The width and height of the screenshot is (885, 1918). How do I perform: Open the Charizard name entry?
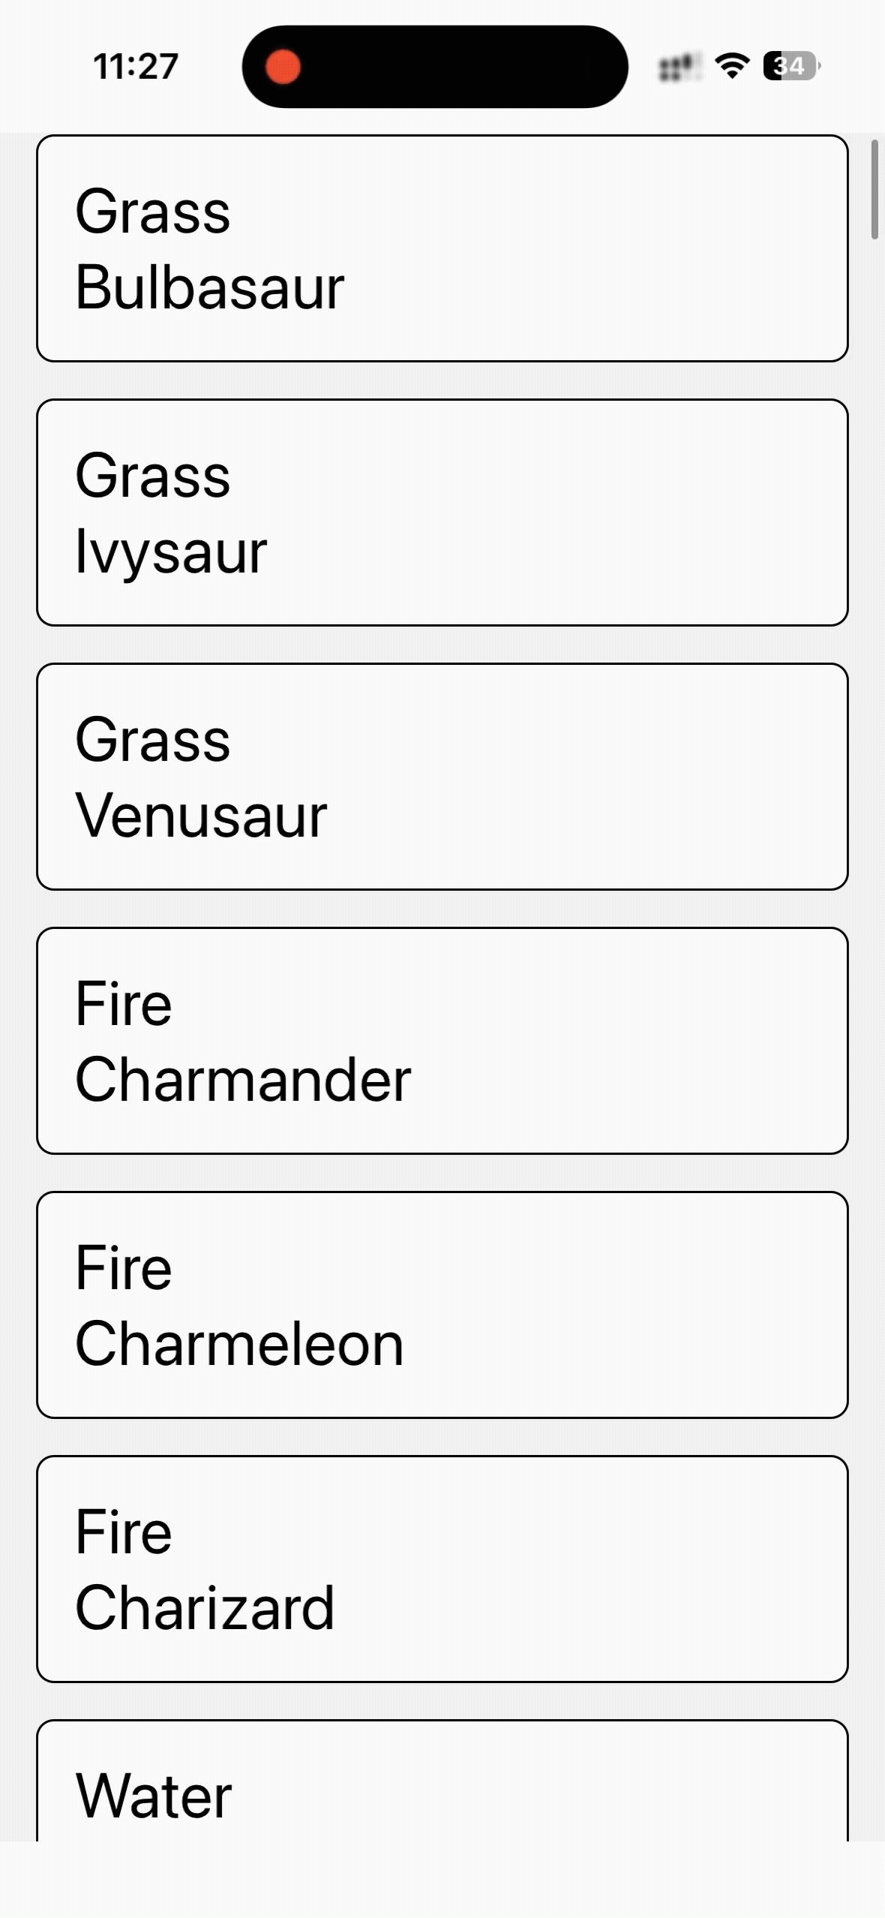pyautogui.click(x=205, y=1608)
